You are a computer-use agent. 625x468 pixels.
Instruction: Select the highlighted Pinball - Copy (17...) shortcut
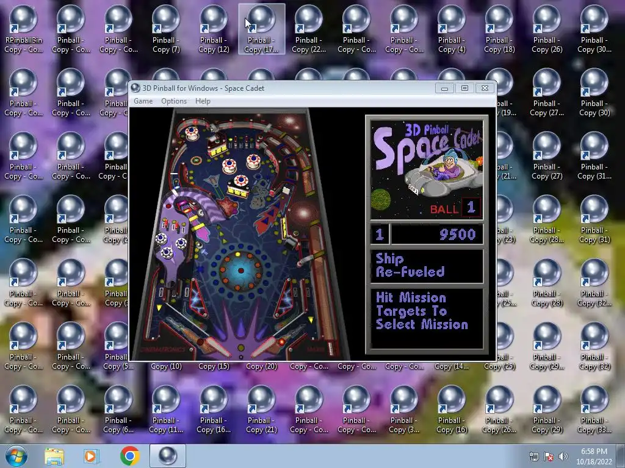click(x=261, y=29)
